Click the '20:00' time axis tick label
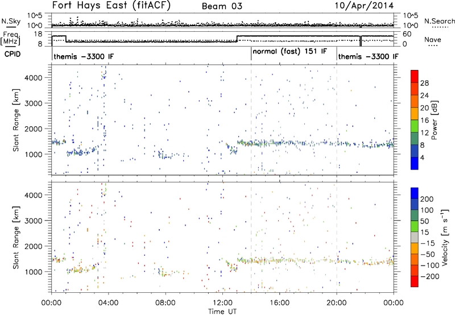This screenshot has height=315, width=455. (337, 303)
